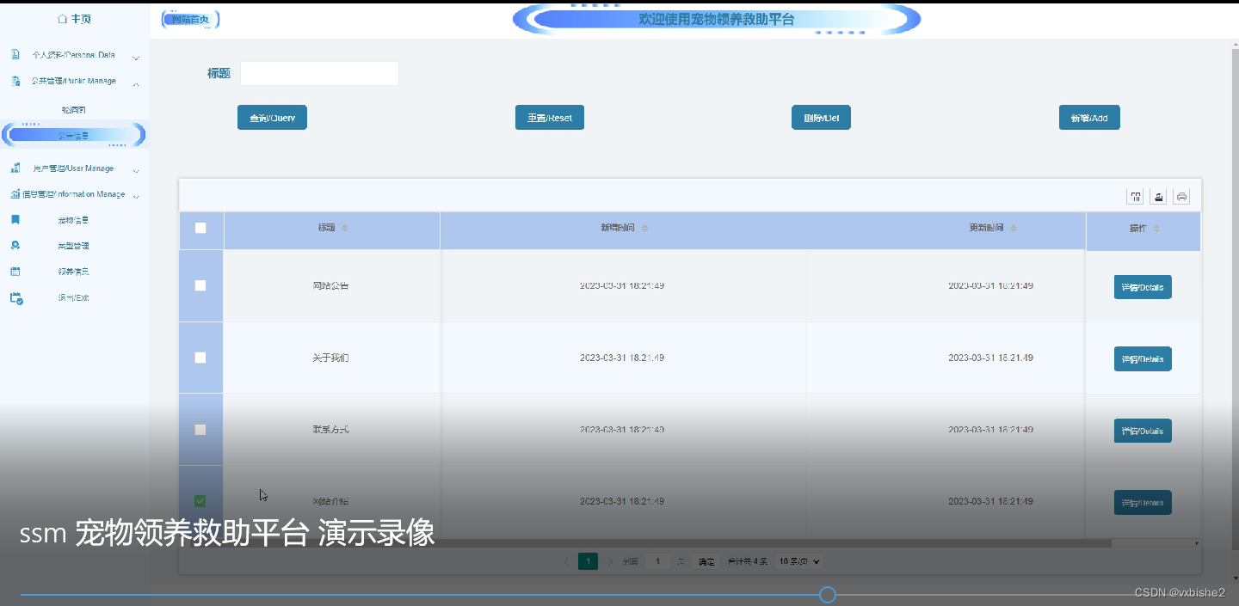Click the table horizontal scrollbar

(645, 543)
